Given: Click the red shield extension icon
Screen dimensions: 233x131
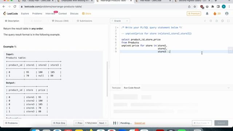Looking at the screenshot, I should [202, 7].
